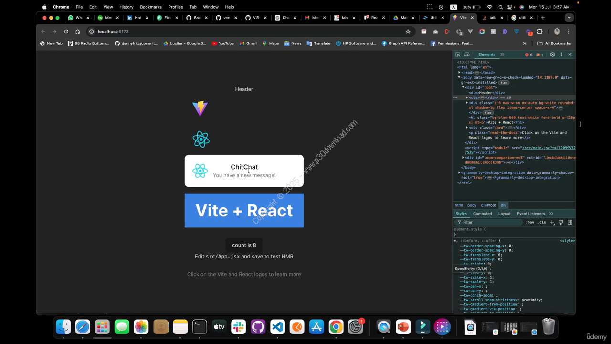Click the blue Vite + React heading
This screenshot has width=611, height=344.
point(244,210)
